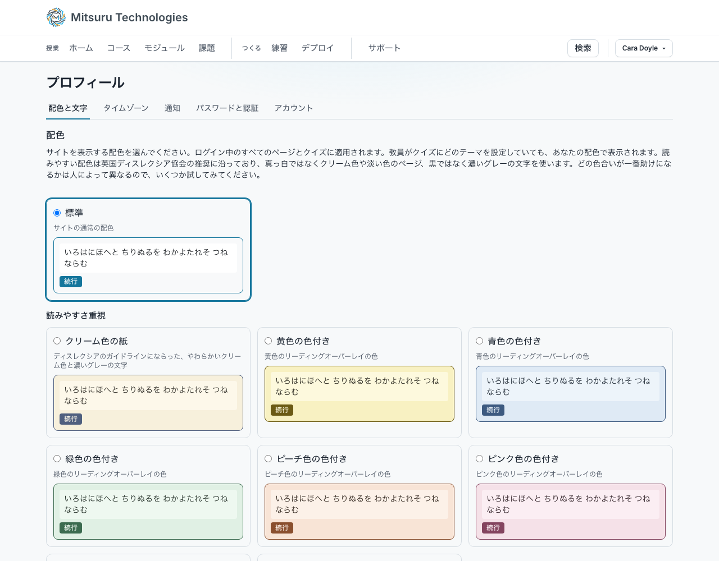Pick the 青色の色付き radio option
The height and width of the screenshot is (561, 719).
(479, 341)
